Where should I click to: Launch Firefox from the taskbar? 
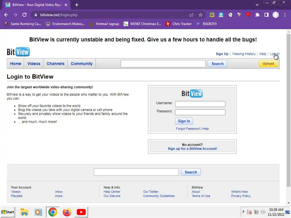pyautogui.click(x=67, y=212)
